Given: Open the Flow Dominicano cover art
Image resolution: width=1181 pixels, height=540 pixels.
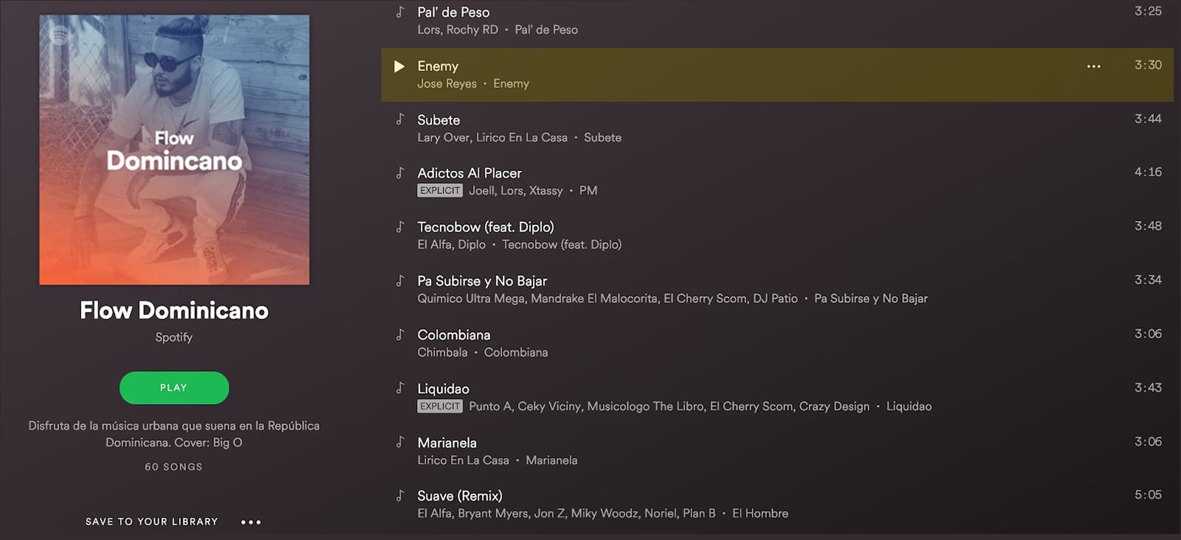Looking at the screenshot, I should (174, 150).
